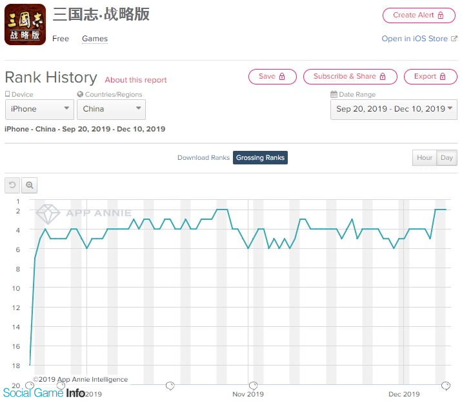Click the Subscribe & Share button
The image size is (462, 401).
pos(350,77)
